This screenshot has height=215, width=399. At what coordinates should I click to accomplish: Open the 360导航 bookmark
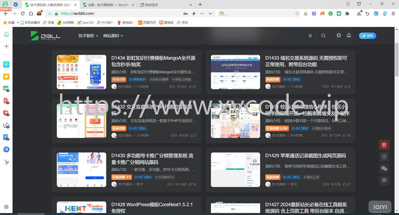65,23
